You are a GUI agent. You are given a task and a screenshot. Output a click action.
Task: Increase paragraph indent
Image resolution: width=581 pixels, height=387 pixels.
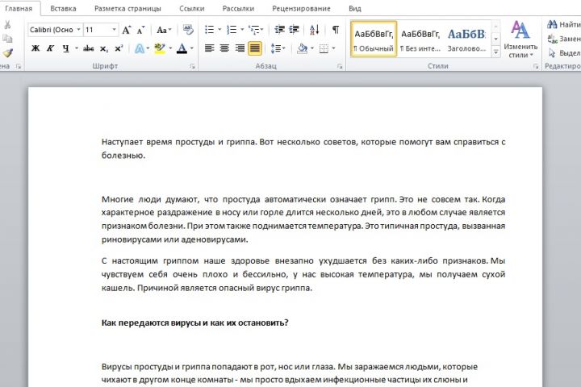pos(294,30)
